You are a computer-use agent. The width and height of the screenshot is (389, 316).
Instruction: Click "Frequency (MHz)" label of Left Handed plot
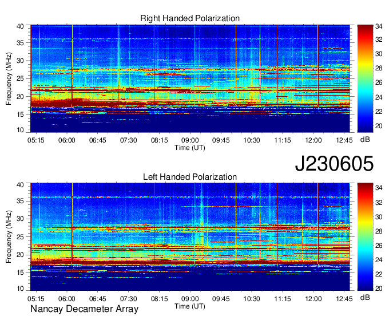tap(9, 237)
